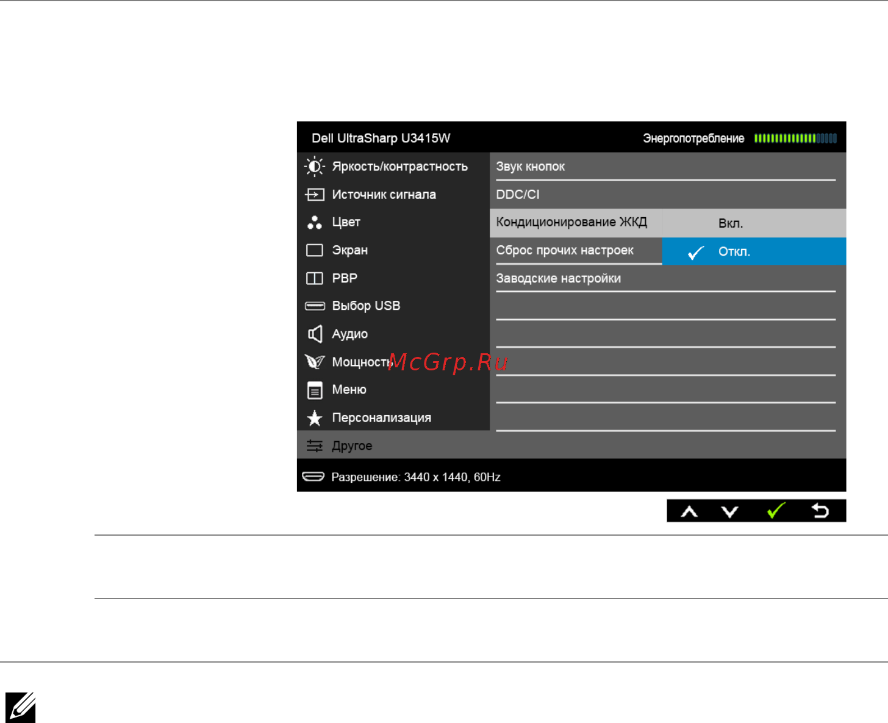The image size is (888, 723).
Task: Click the Цвет color dots icon
Action: tap(315, 223)
